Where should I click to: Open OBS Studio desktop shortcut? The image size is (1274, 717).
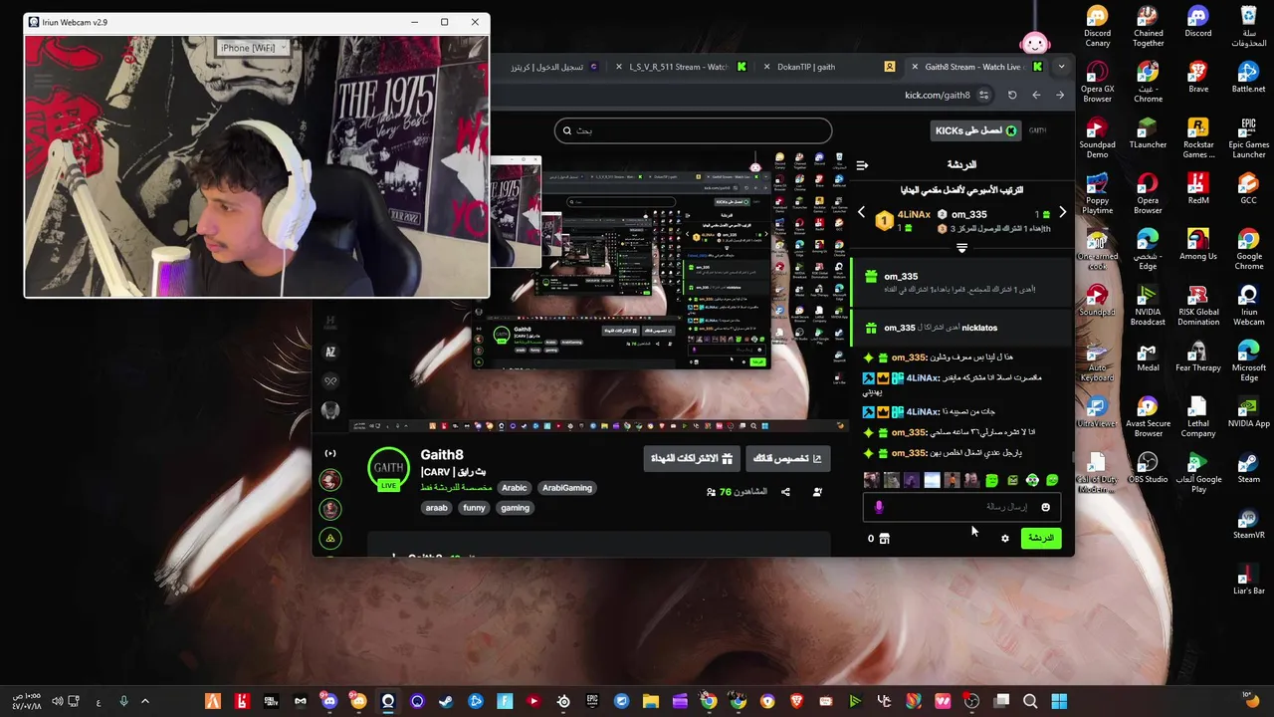pyautogui.click(x=1148, y=468)
